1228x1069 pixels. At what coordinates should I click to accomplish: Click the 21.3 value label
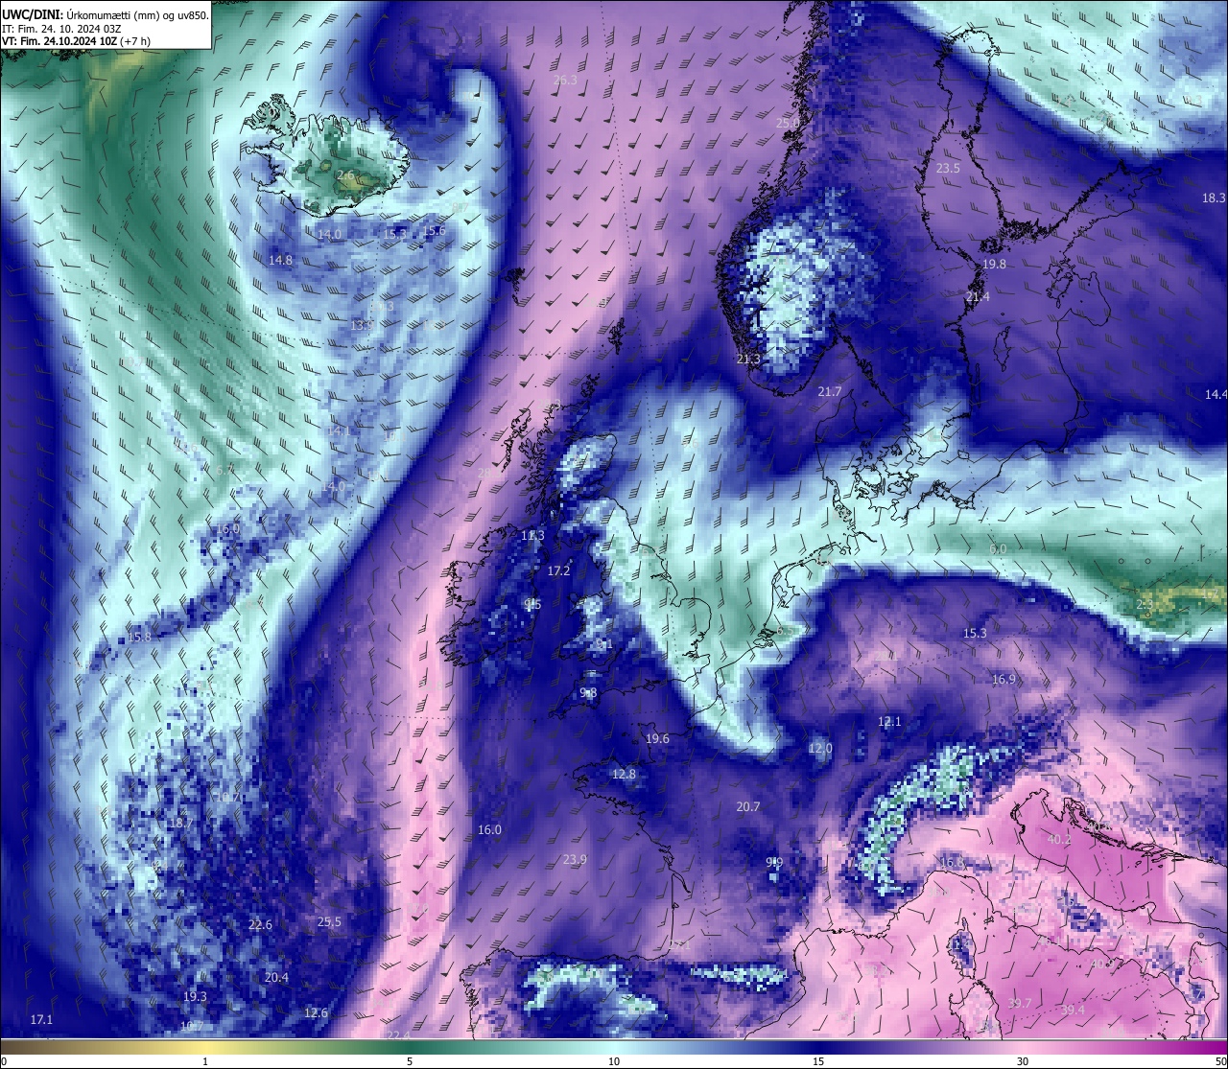coord(748,360)
